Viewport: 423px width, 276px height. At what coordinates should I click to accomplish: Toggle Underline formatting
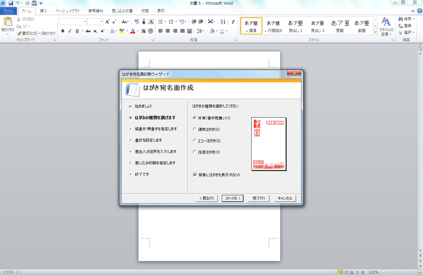[77, 31]
